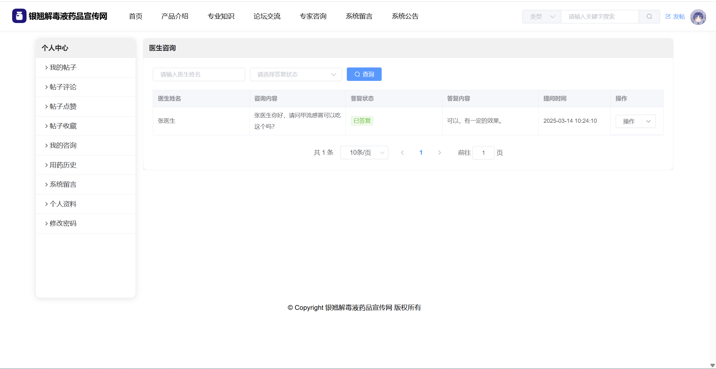
Task: Expand the 操作 dropdown arrow in row
Action: 648,122
